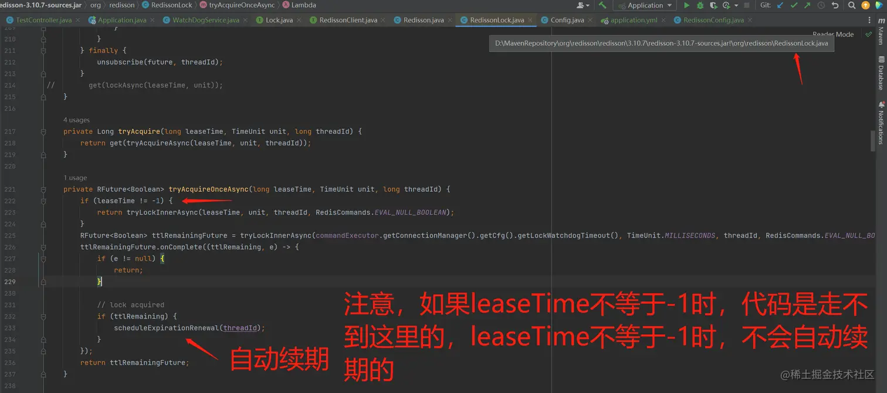Click the '1 usage' inlay hint
This screenshot has width=887, height=393.
[75, 178]
